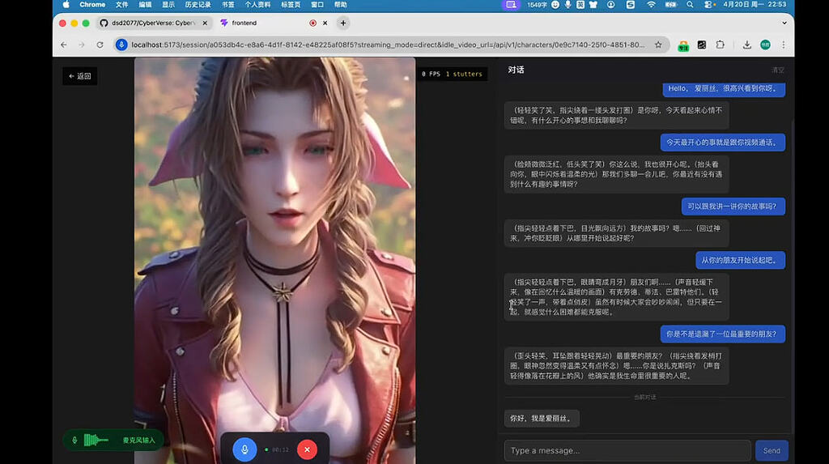Click the FPS stutters counter overlay
This screenshot has width=829, height=464.
click(452, 74)
